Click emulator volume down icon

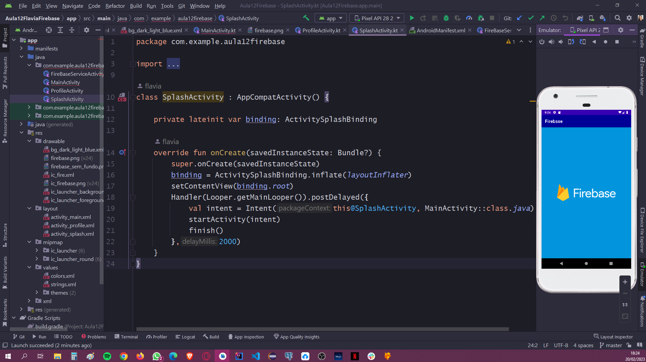[561, 42]
